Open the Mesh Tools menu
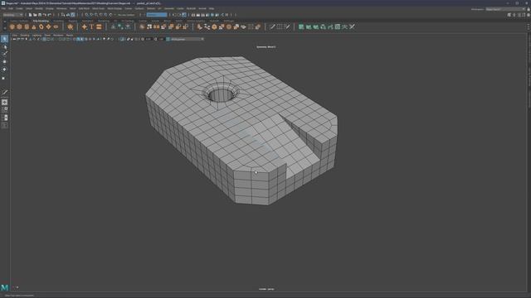The width and height of the screenshot is (531, 298). [98, 8]
